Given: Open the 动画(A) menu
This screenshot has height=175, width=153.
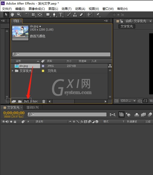Looking at the screenshot, I should (80, 9).
